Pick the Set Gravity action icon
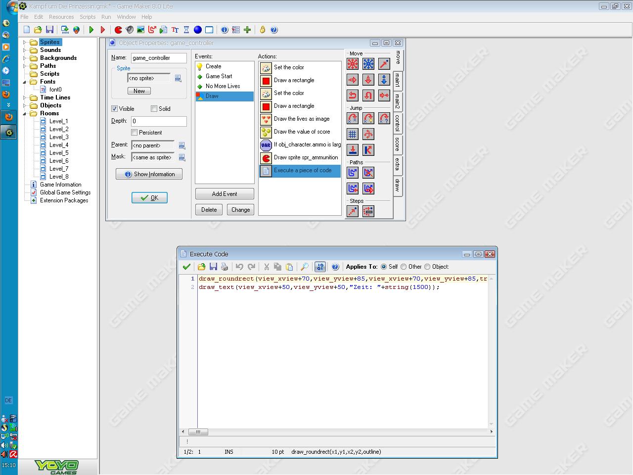 point(384,80)
